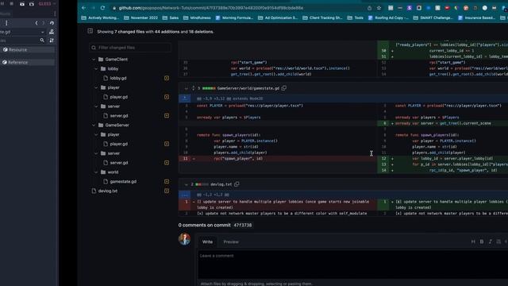Open the GLES3 renderer dropdown in Godot
The height and width of the screenshot is (286, 508).
[x=48, y=4]
